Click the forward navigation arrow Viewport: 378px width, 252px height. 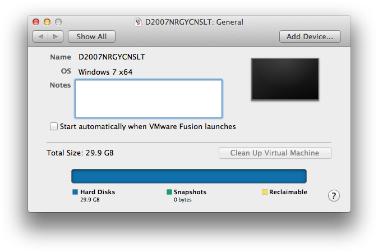tap(56, 36)
